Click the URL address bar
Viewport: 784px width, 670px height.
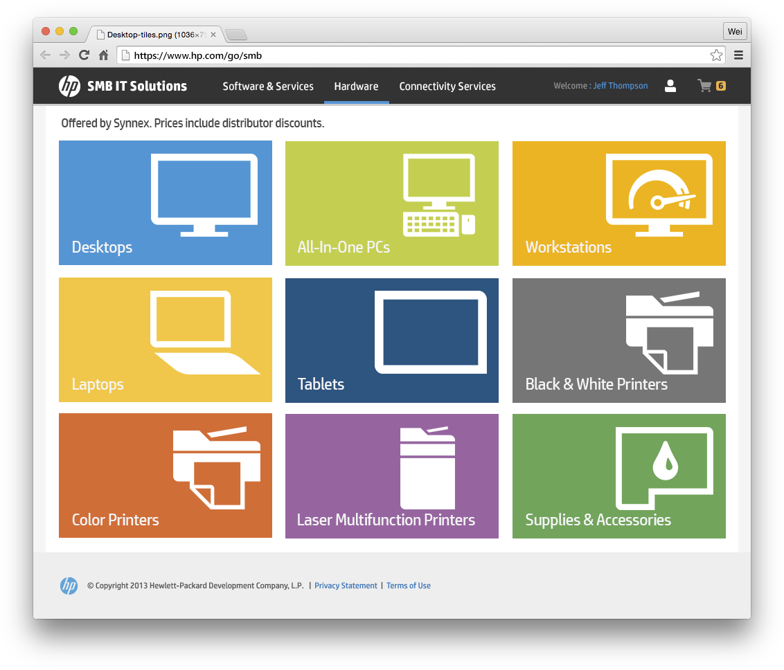coord(420,55)
